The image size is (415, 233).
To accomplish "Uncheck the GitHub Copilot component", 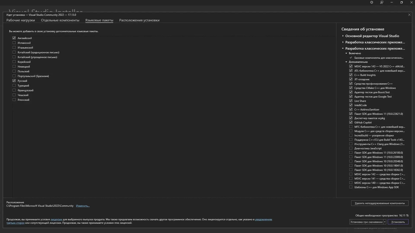I will tap(351, 123).
